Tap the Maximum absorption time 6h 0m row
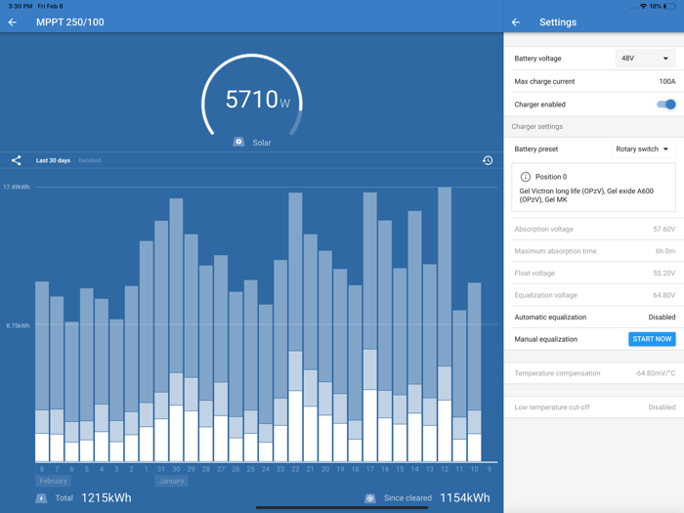Viewport: 684px width, 513px height. point(594,251)
